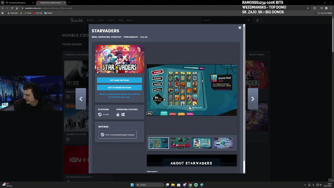The image size is (334, 188).
Task: Open the media control icon
Action: [321, 8]
